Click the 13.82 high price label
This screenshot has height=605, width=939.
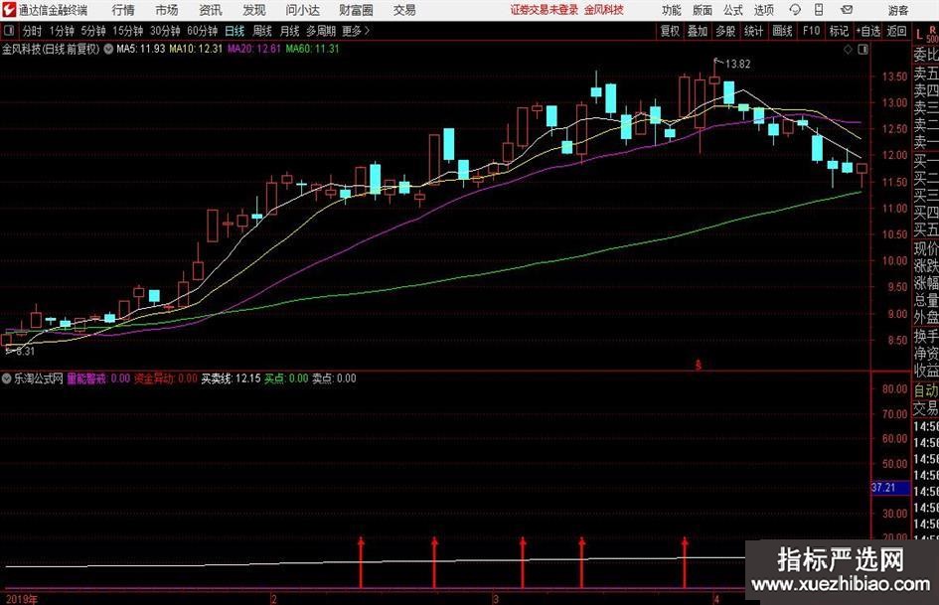[x=737, y=65]
